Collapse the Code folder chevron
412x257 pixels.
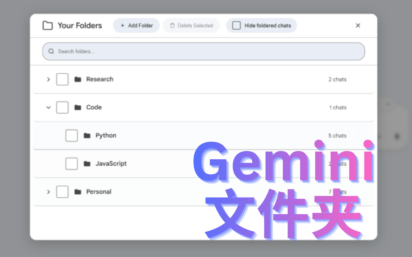(48, 107)
